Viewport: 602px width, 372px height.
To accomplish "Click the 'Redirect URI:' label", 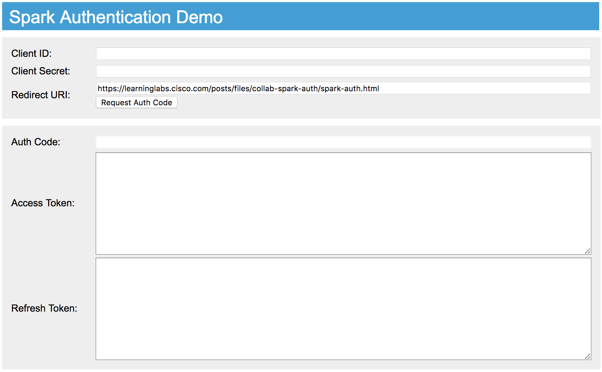I will tap(41, 95).
